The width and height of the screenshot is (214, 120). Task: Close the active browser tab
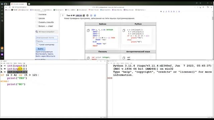coord(25,4)
